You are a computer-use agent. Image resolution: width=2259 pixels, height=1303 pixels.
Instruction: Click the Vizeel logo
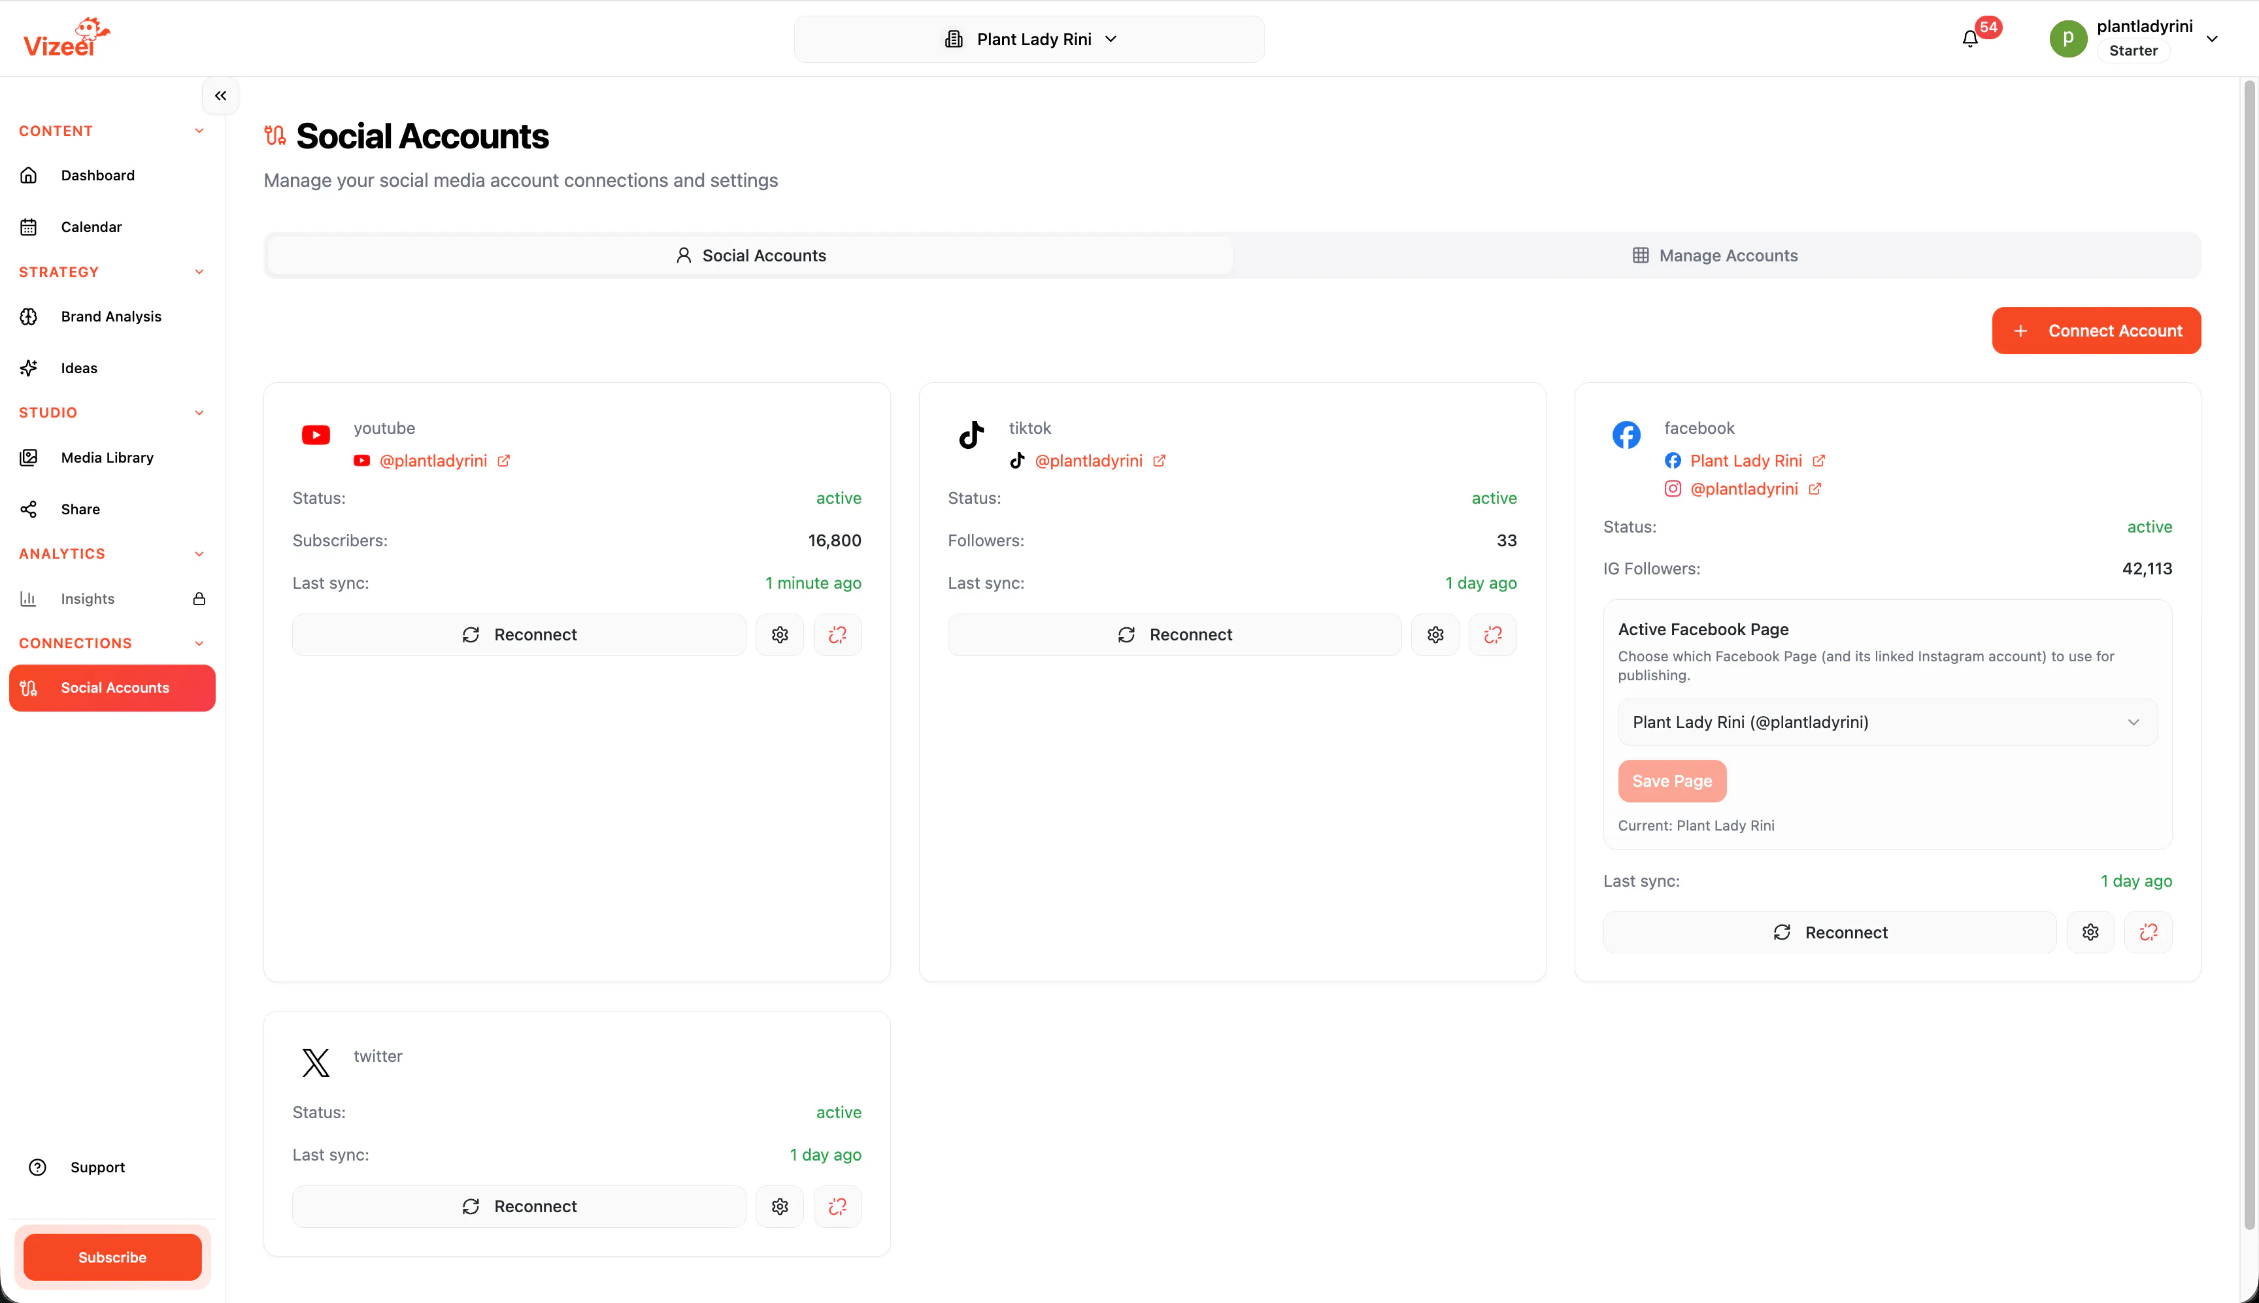pyautogui.click(x=66, y=38)
